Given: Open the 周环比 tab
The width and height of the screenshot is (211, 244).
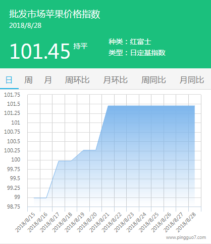Looking at the screenshot, I should click(x=77, y=79).
